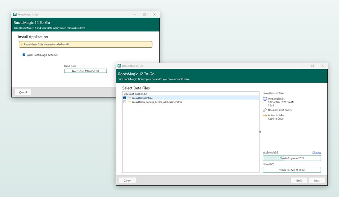Click the orange arrow icon next to 'Action to take'
The image size is (339, 197).
click(x=265, y=115)
